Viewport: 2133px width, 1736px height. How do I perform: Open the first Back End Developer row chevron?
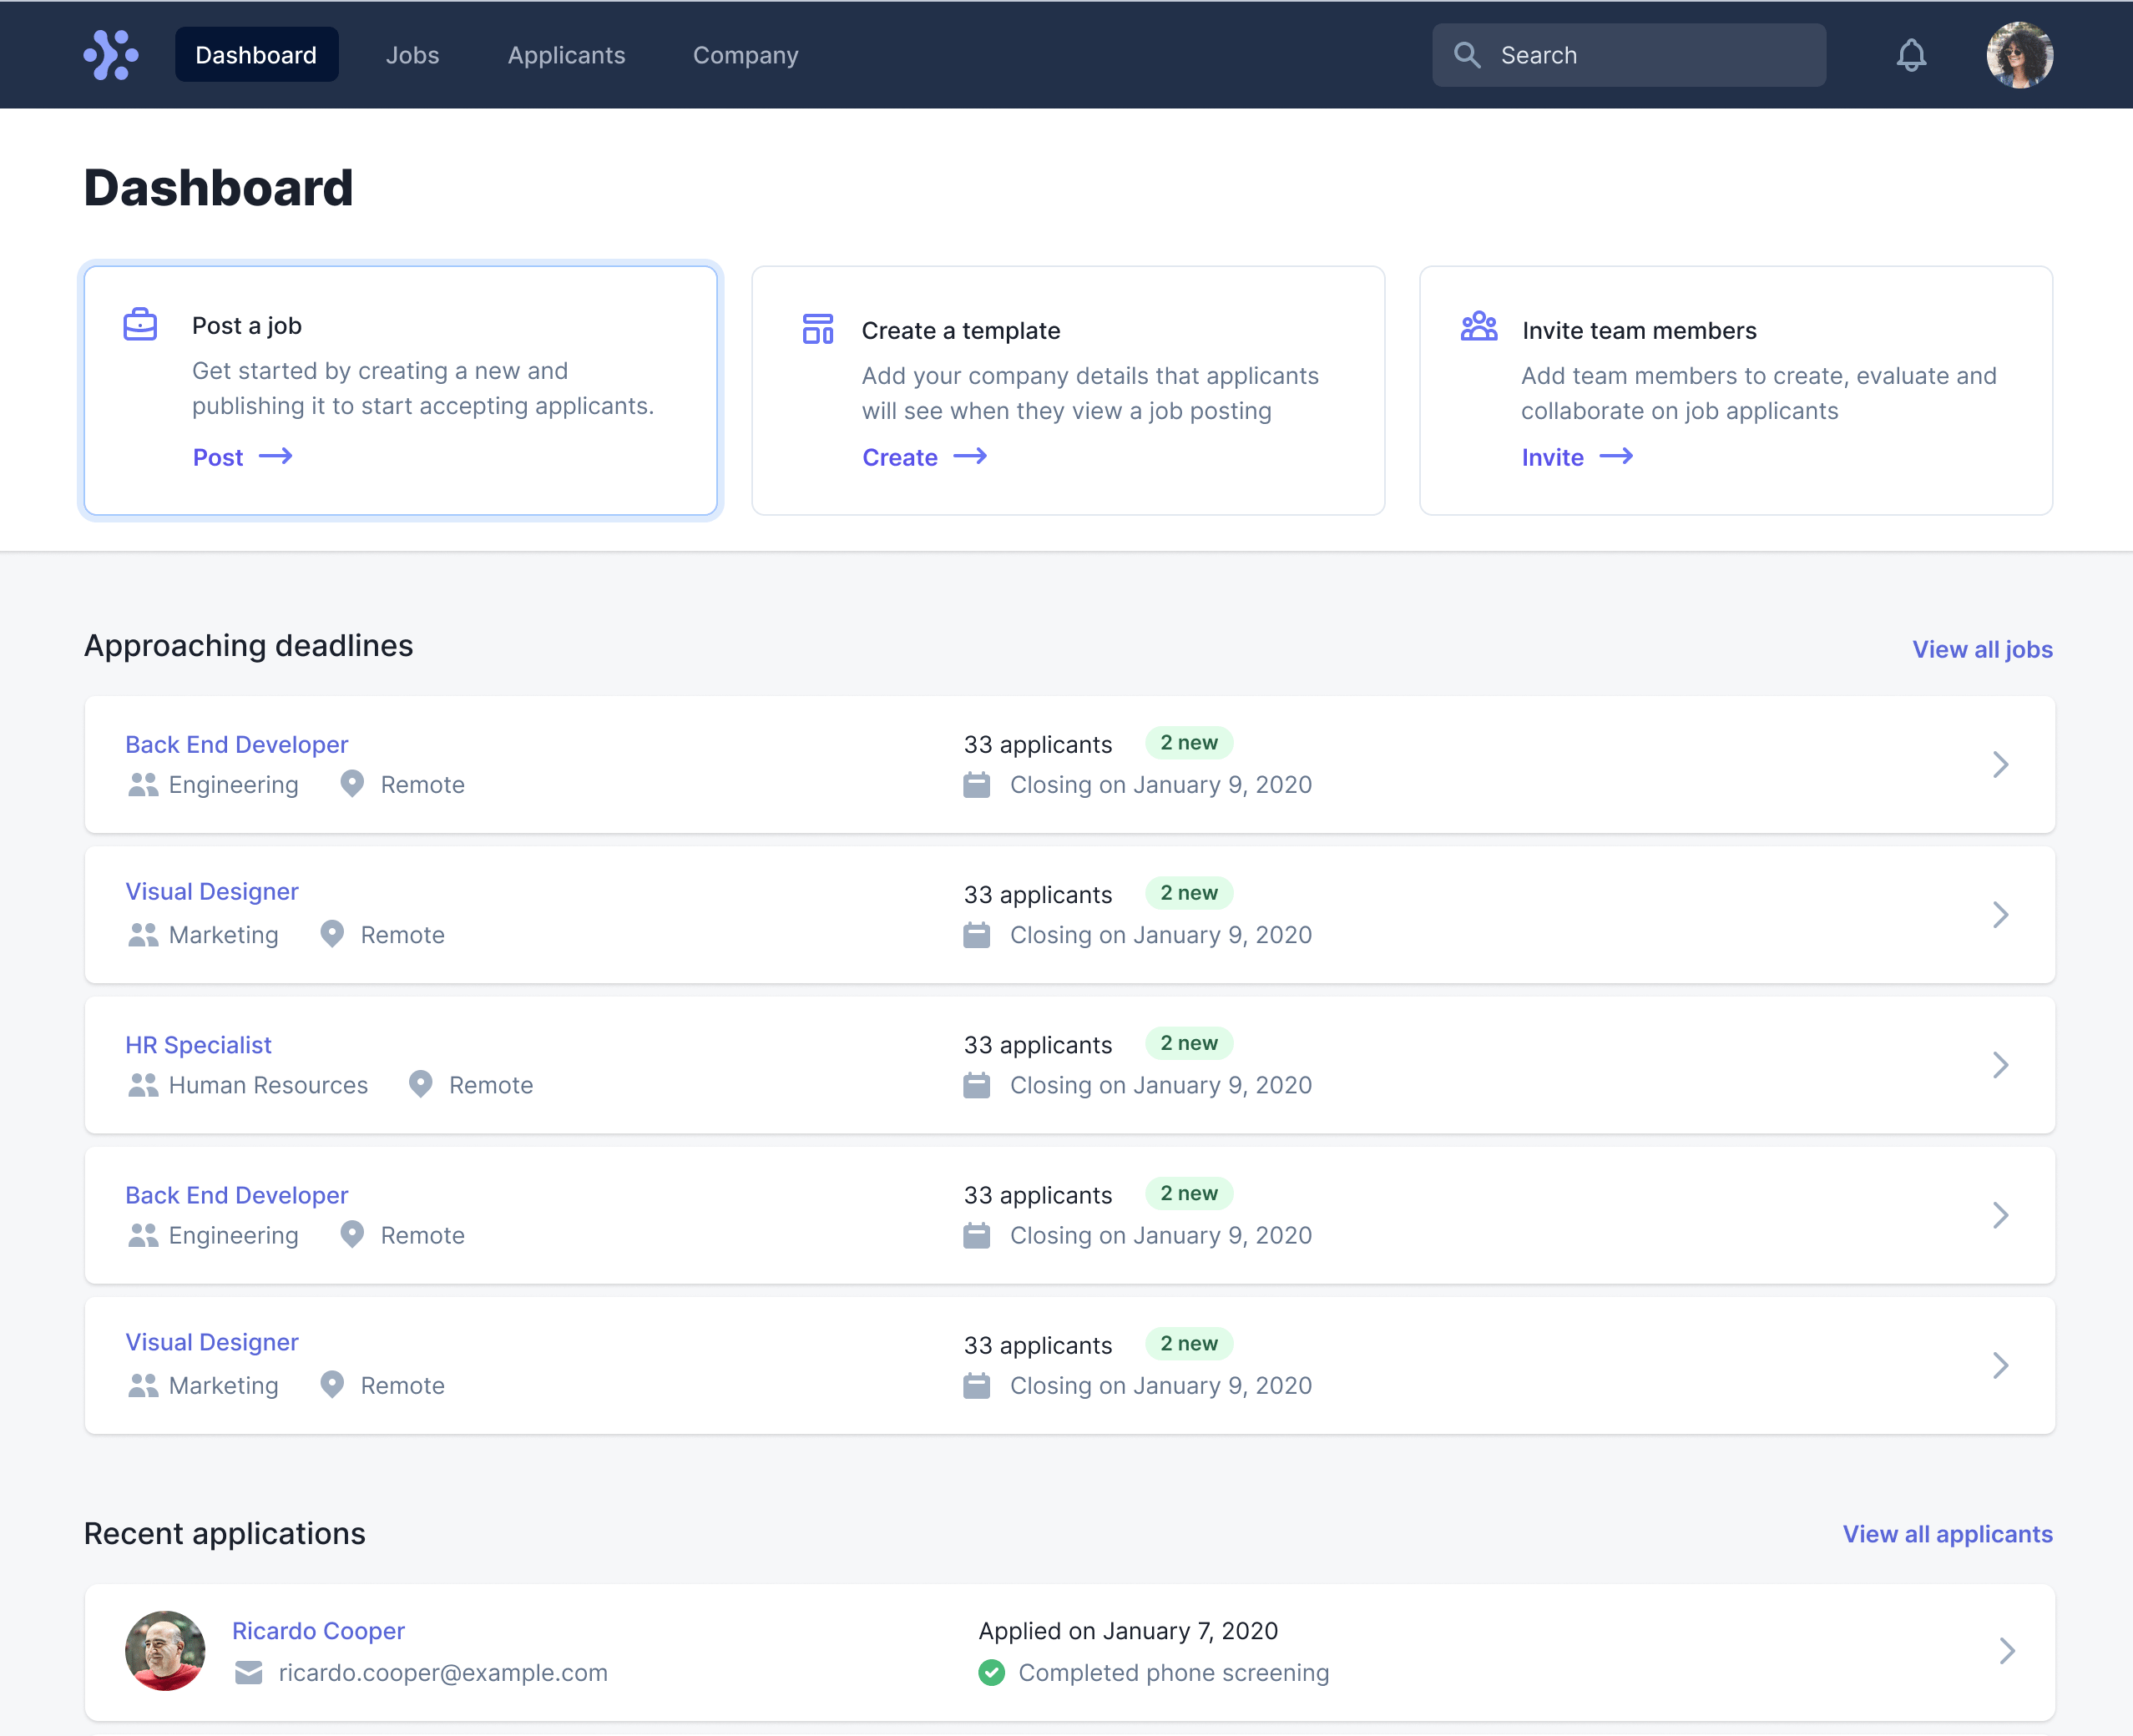point(2000,765)
